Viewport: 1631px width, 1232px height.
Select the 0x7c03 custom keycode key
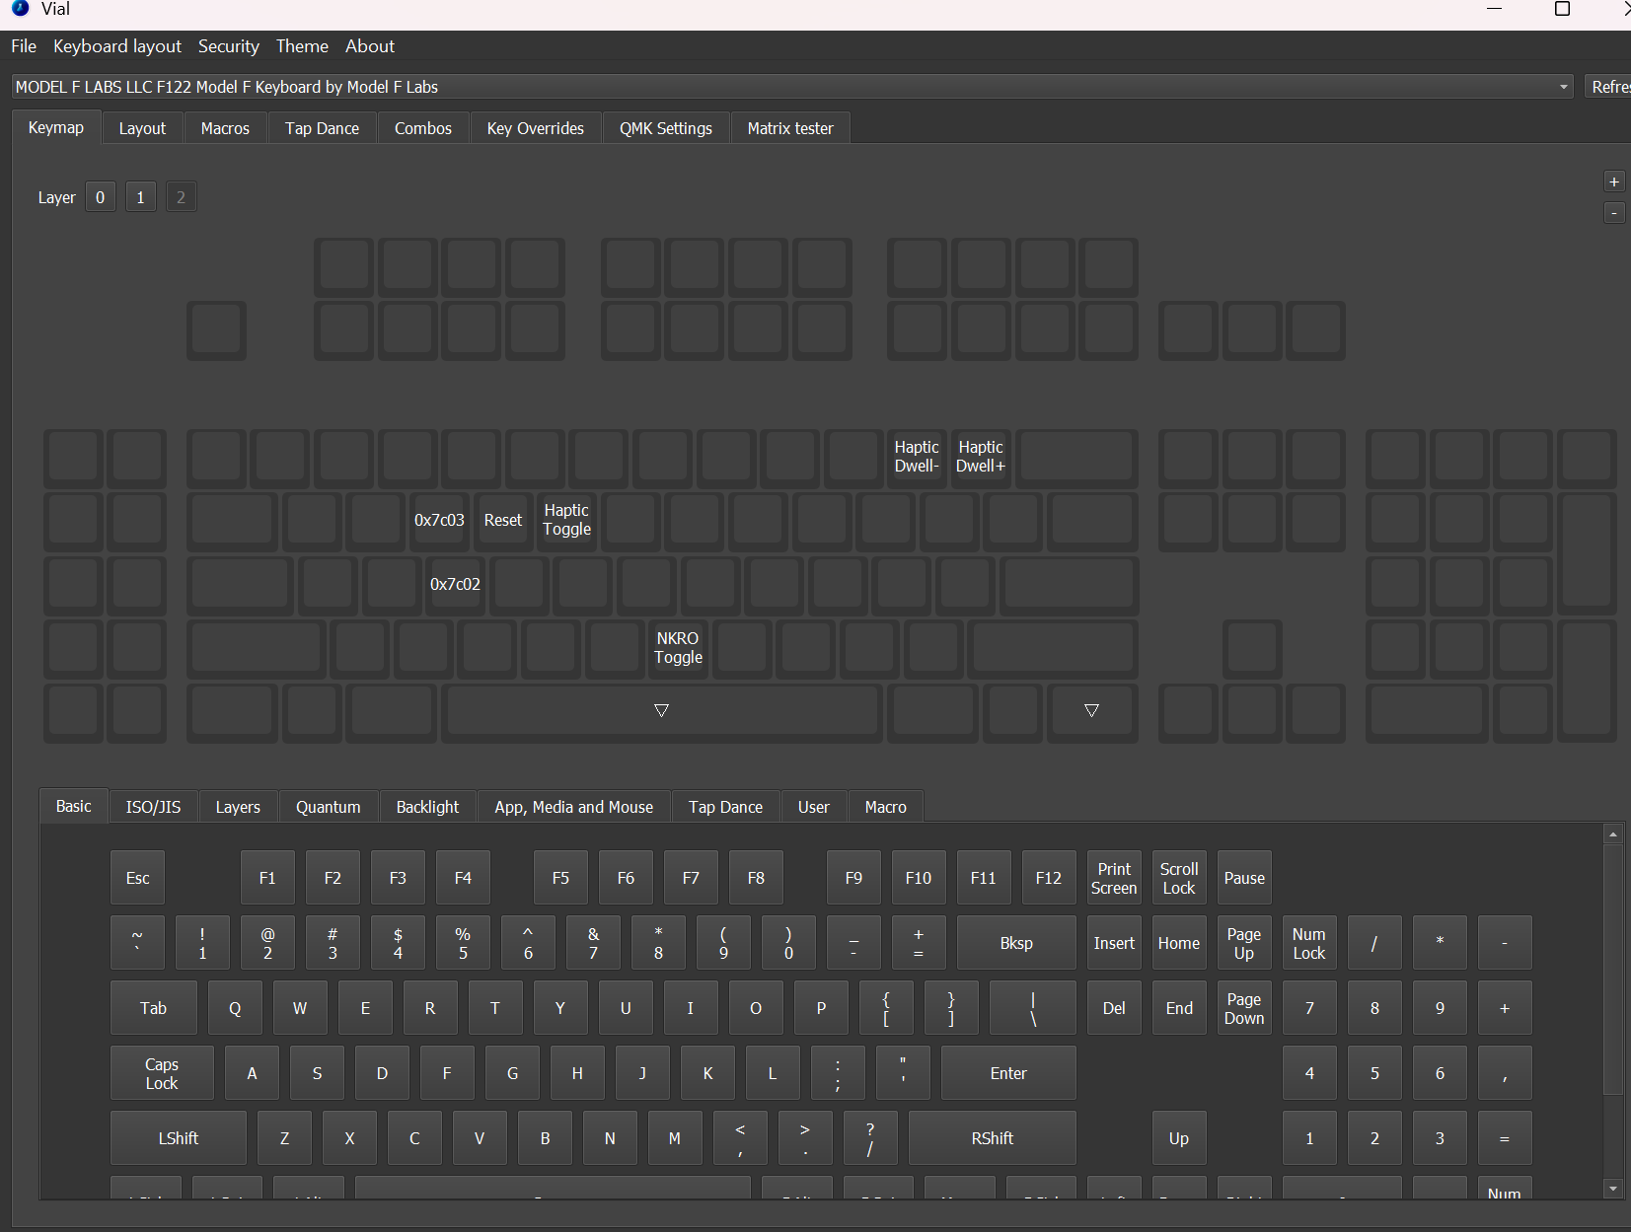tap(439, 520)
